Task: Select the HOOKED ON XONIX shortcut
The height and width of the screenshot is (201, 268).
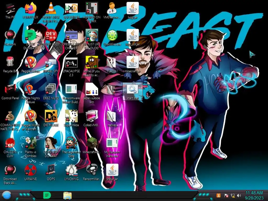Action: (x=92, y=13)
